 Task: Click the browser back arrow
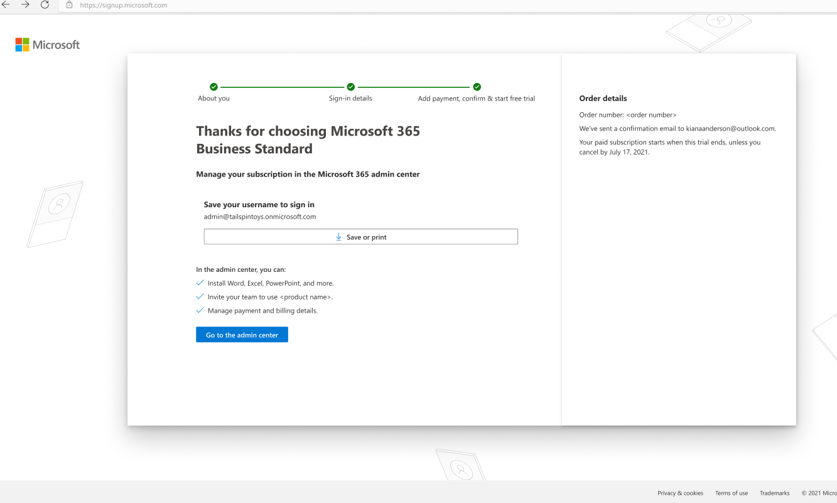(x=6, y=5)
